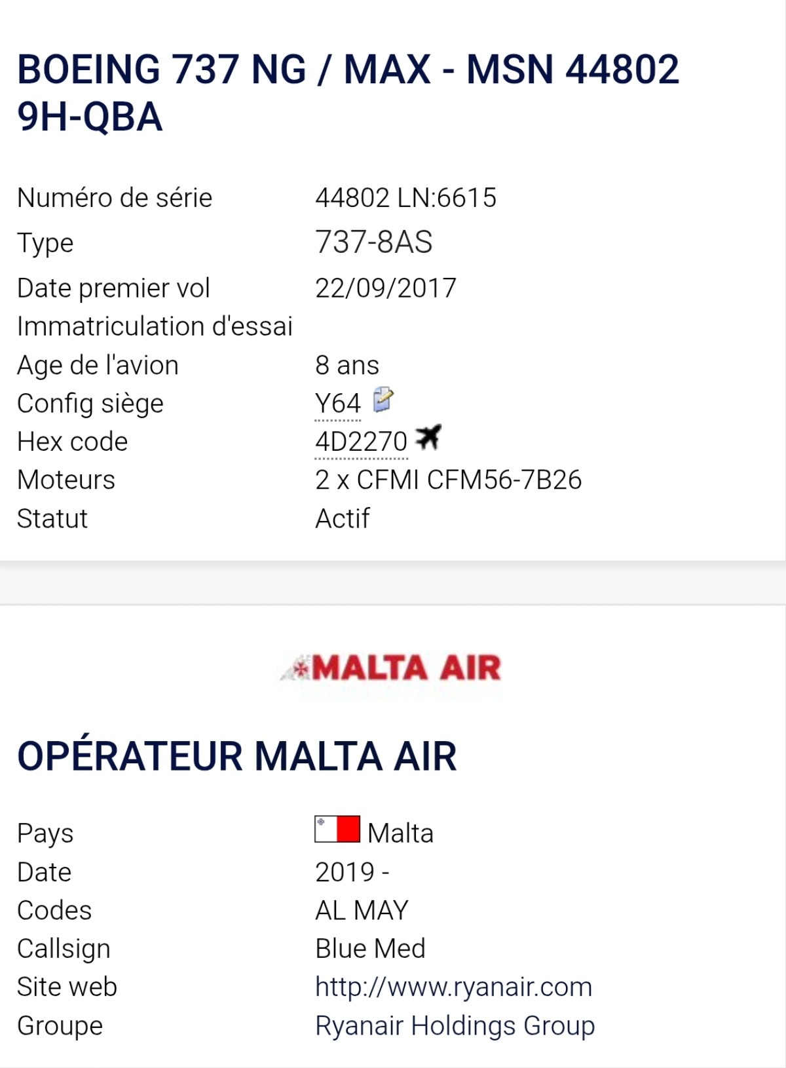Click the Opérateur Malta Air heading
Image resolution: width=786 pixels, height=1068 pixels.
click(x=236, y=757)
